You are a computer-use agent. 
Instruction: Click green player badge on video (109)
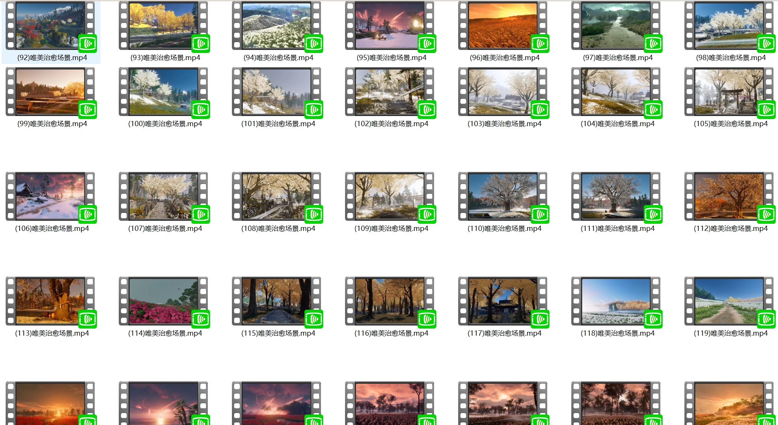(x=427, y=214)
